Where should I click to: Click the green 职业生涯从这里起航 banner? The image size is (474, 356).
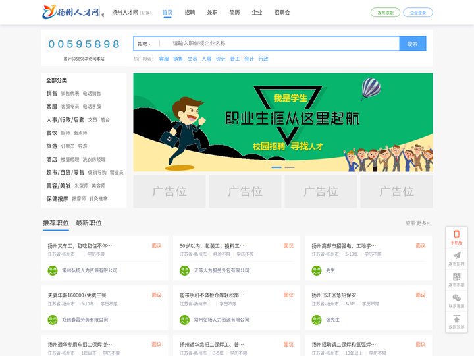click(x=283, y=123)
